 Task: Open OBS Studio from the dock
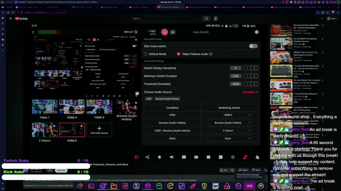238,186
